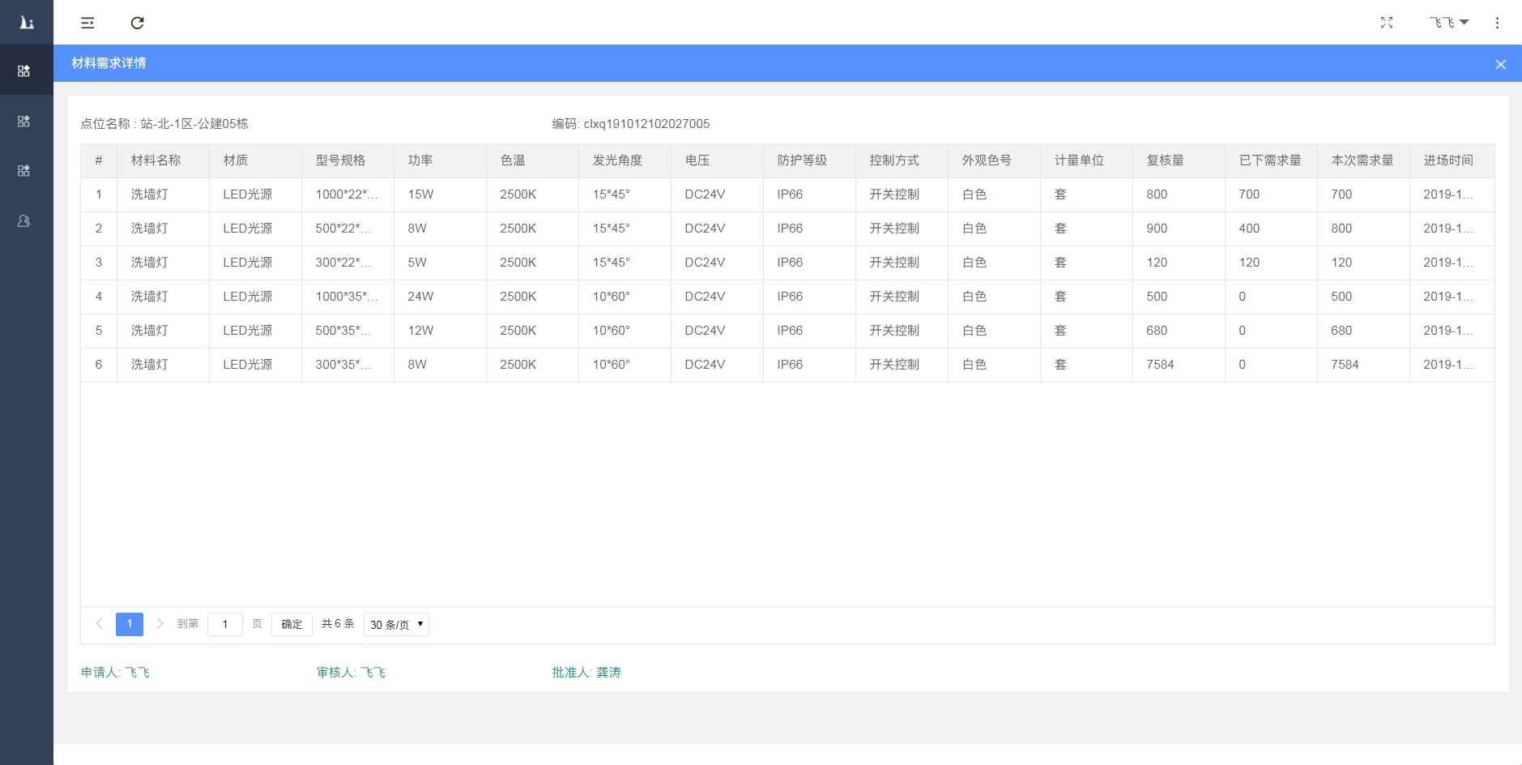Screen dimensions: 1522x765
Task: Select the 1000*35*... spec cell
Action: (x=347, y=297)
